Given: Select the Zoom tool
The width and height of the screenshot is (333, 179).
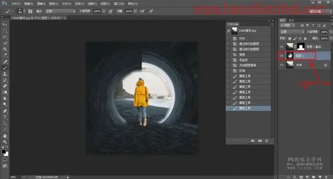Looking at the screenshot, I should coord(5,142).
